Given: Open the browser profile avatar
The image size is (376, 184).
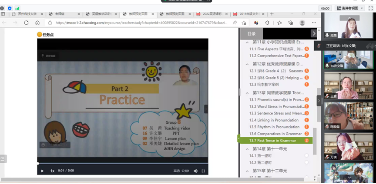Looking at the screenshot, I should 302,23.
